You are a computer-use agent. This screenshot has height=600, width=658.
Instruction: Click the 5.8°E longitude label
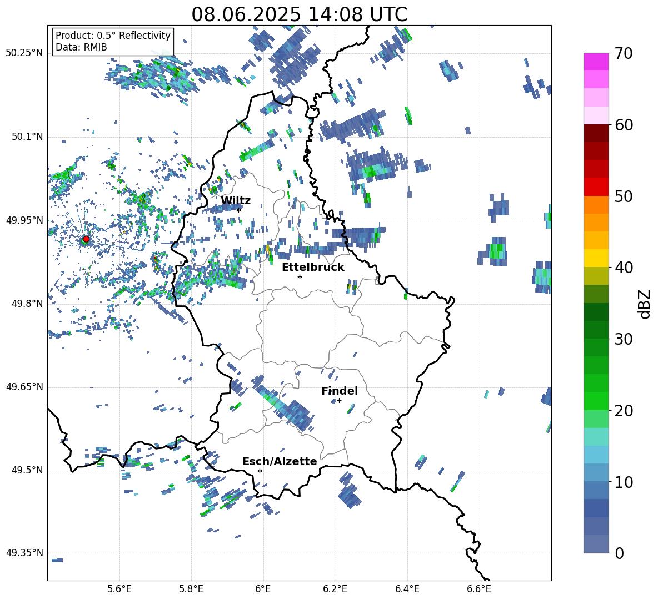tap(191, 589)
